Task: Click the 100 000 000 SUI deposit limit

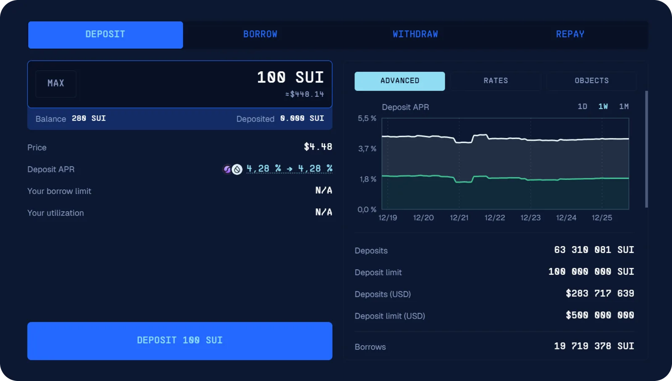Action: coord(591,272)
